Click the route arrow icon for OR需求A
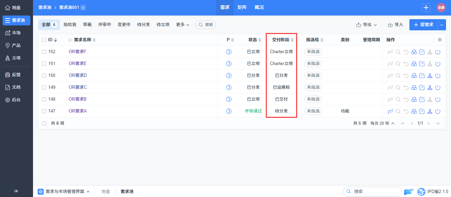The width and height of the screenshot is (451, 197). tap(390, 111)
